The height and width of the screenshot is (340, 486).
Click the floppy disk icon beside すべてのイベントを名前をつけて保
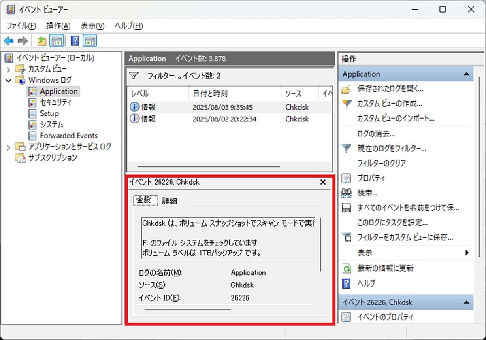(x=346, y=208)
